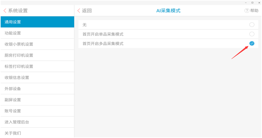
Task: Open 功能设置 in the sidebar
Action: [x=37, y=33]
